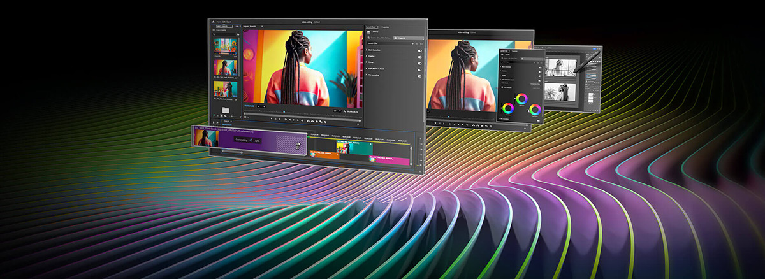Select the first project thumbnail with the colorful room
This screenshot has width=765, height=279.
[225, 45]
